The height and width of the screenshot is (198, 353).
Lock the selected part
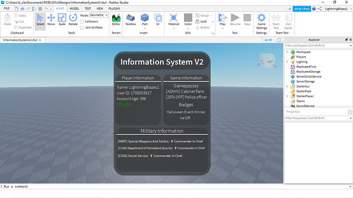click(x=201, y=21)
